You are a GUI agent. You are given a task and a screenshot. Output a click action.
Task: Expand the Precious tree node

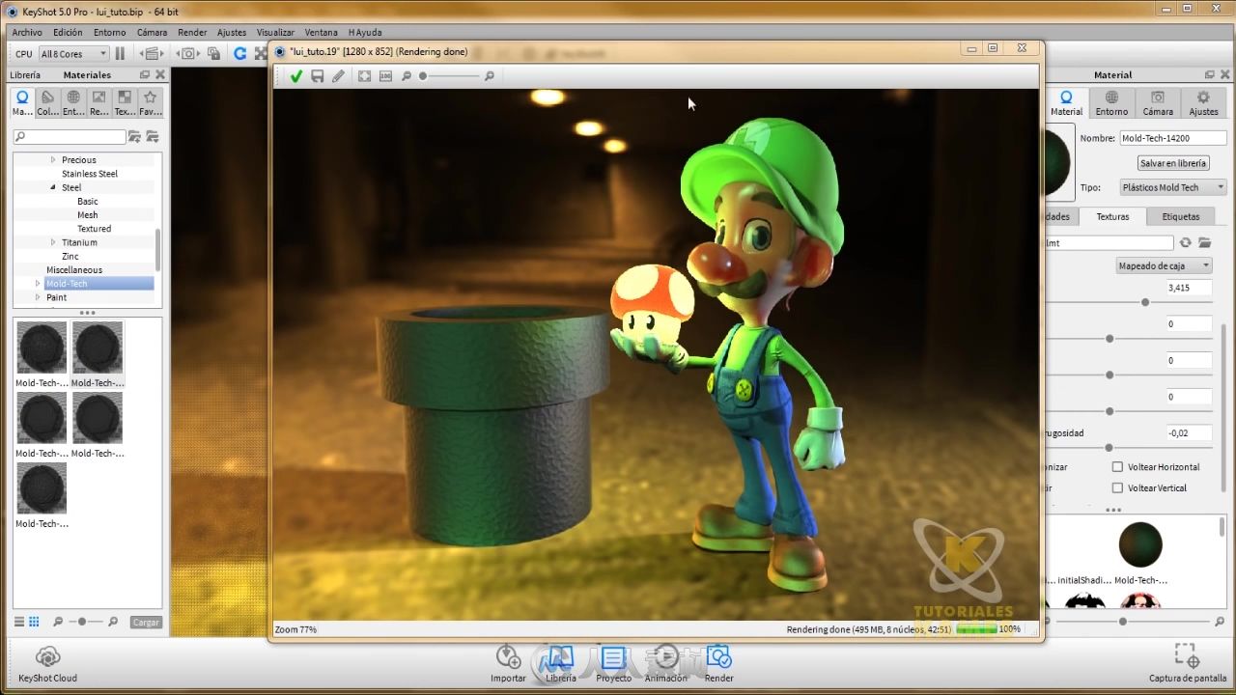coord(54,159)
